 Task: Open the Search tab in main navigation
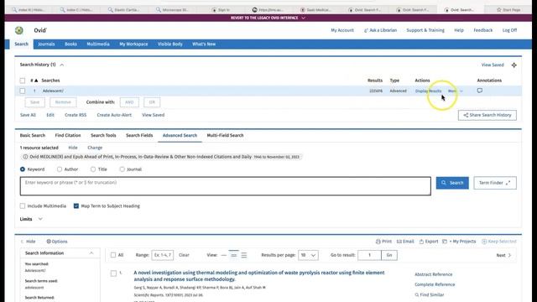(x=21, y=44)
